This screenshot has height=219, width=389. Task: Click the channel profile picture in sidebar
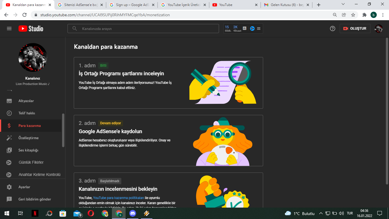33,57
